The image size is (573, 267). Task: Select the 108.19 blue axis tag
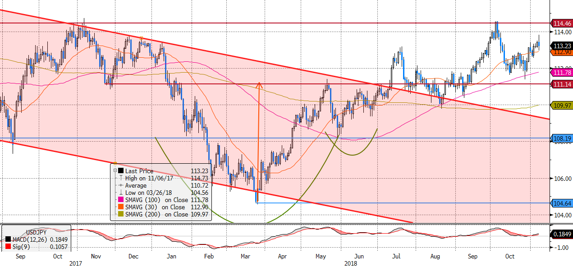[562, 138]
